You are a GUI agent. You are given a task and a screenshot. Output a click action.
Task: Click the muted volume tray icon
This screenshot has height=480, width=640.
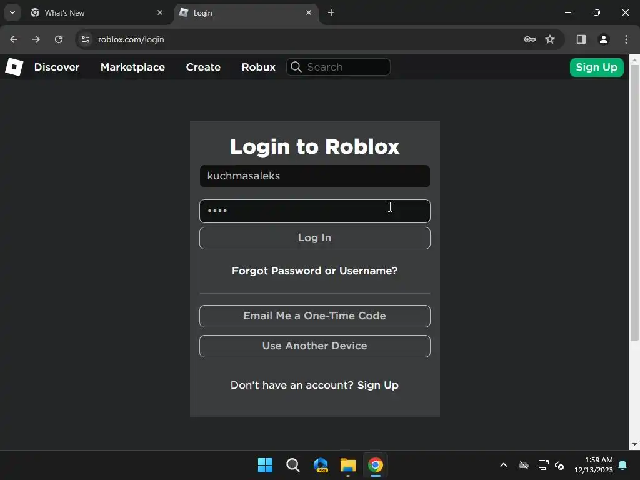tap(559, 465)
